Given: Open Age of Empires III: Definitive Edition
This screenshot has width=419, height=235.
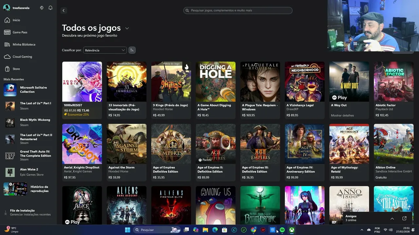Looking at the screenshot, I should point(260,152).
